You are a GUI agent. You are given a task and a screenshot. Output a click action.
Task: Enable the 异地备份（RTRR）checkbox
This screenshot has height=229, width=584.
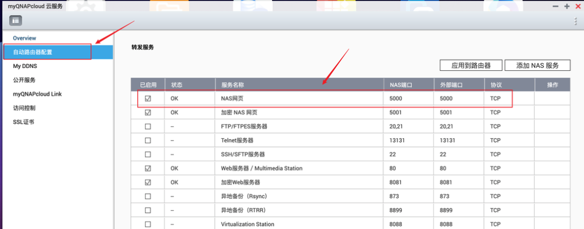[148, 211]
